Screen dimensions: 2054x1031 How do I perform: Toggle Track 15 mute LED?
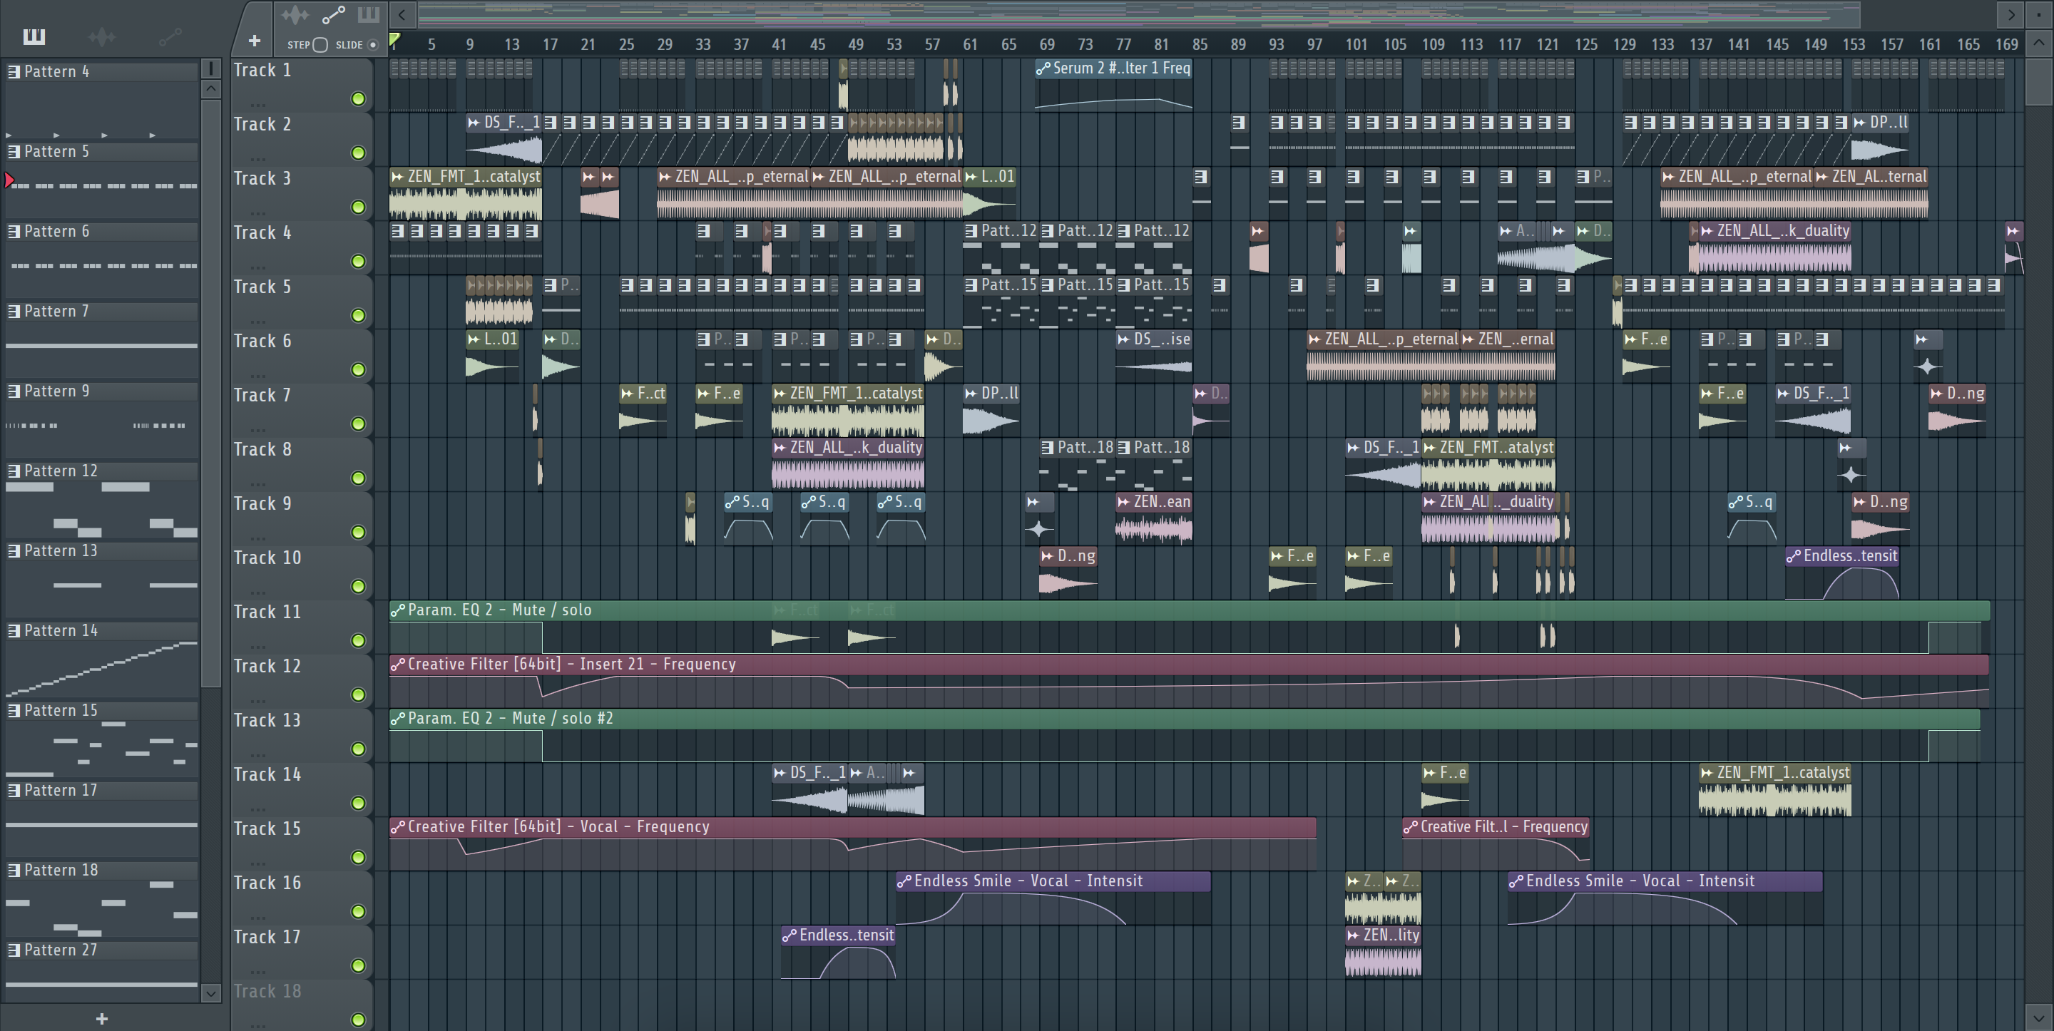coord(359,858)
